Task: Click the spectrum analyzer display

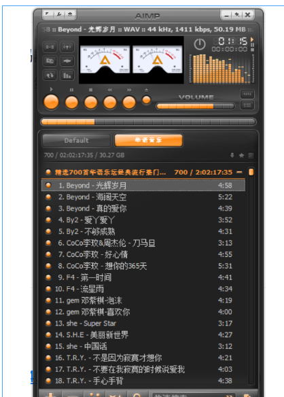Action: [221, 69]
